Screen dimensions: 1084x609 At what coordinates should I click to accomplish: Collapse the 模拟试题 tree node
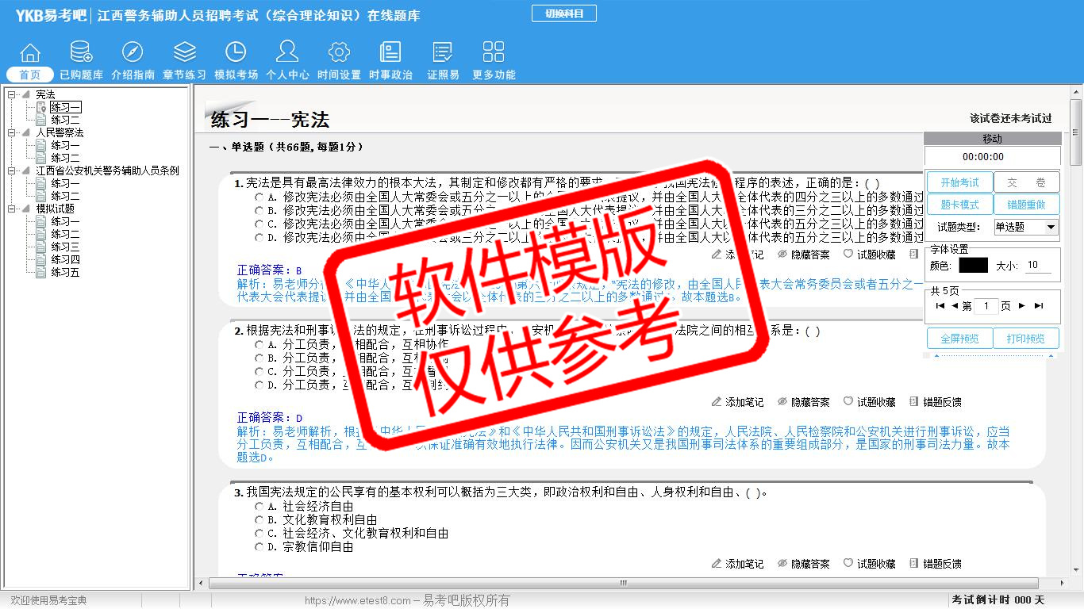click(12, 209)
